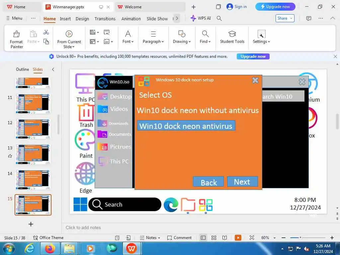Screen dimensions: 340x255
Task: Select slide 12 thumbnail
Action: coord(33,129)
